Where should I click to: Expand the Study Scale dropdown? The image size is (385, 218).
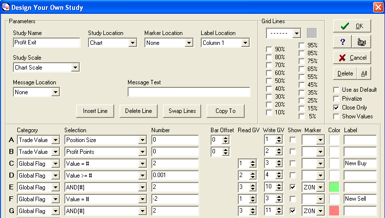(x=75, y=68)
